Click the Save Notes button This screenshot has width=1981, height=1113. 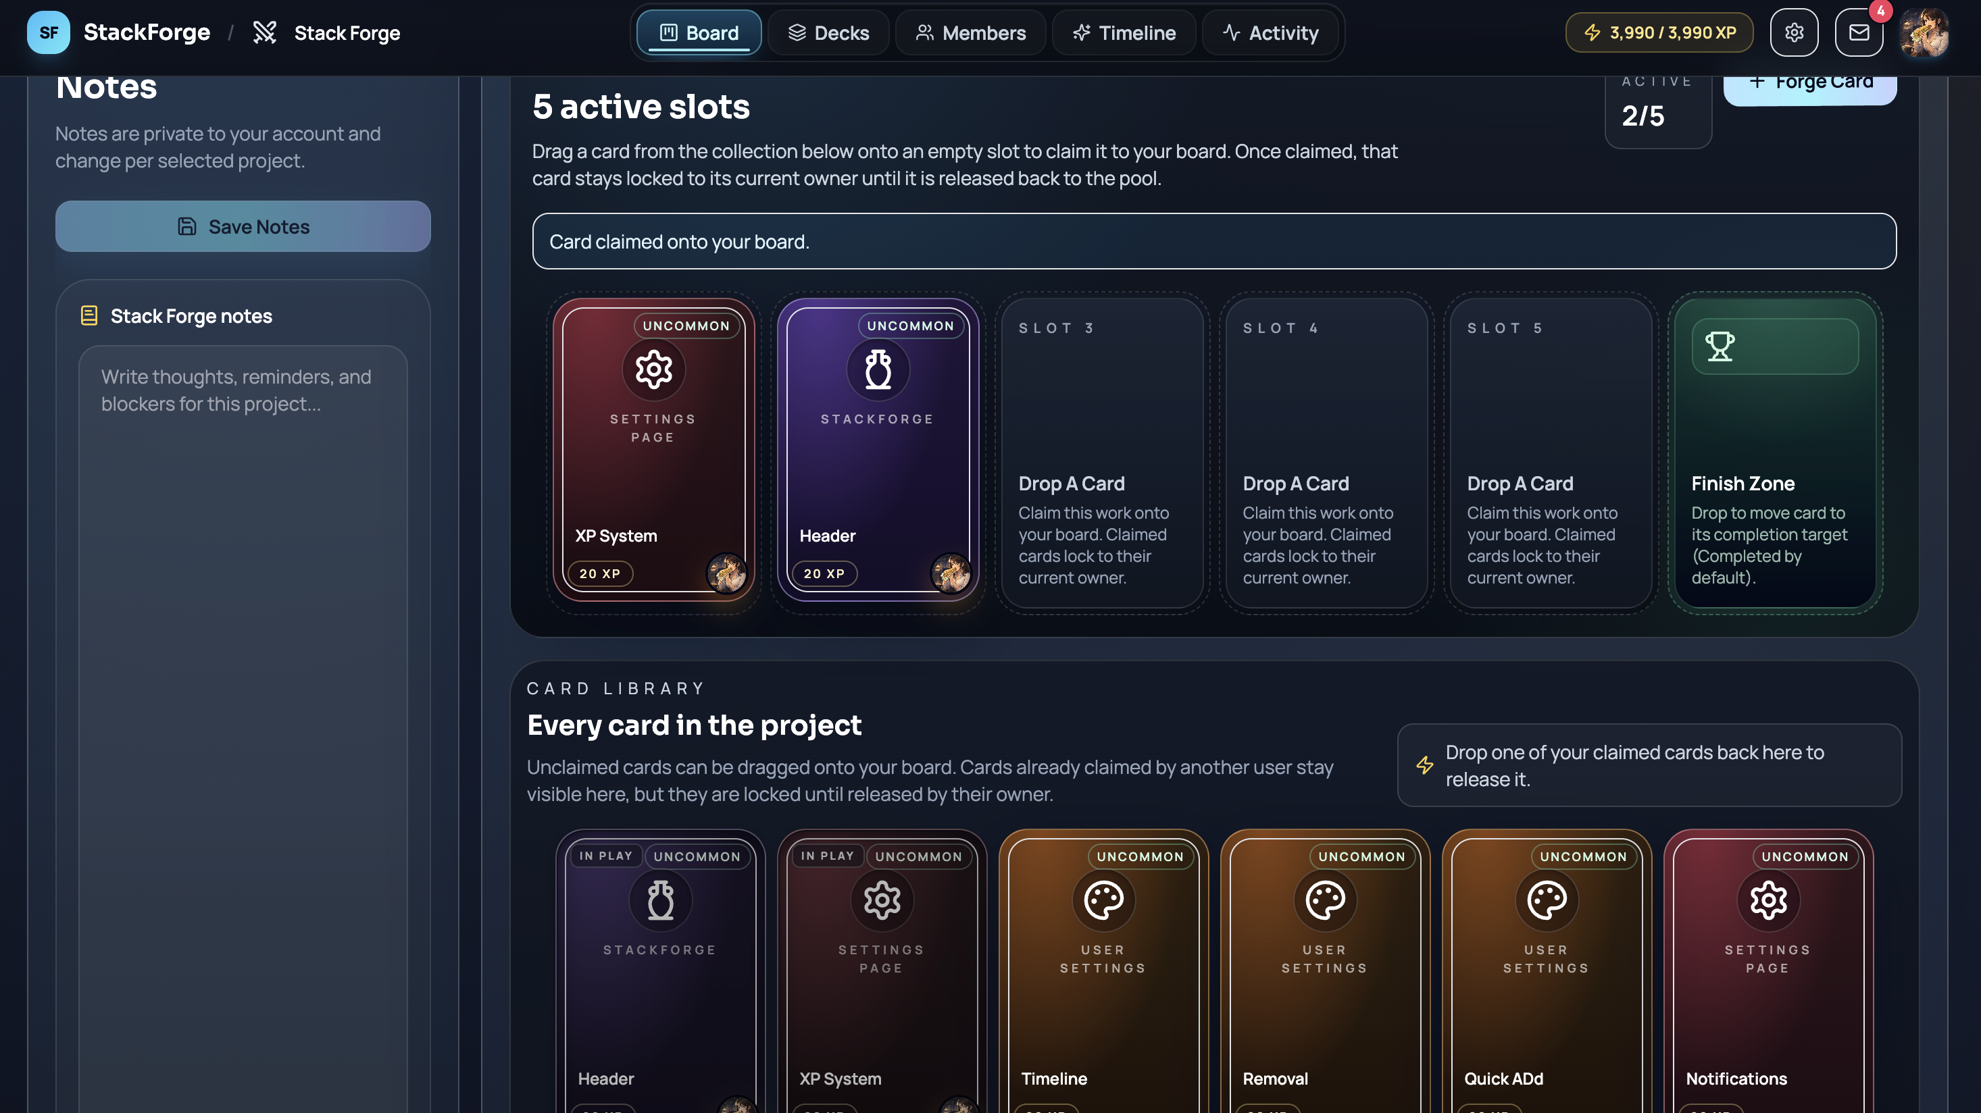pos(243,226)
